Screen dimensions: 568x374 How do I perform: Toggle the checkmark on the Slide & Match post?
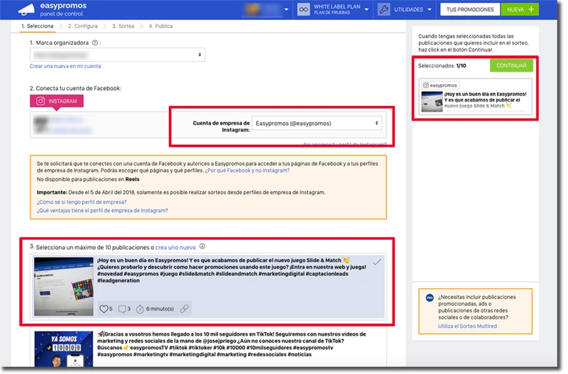[x=377, y=262]
